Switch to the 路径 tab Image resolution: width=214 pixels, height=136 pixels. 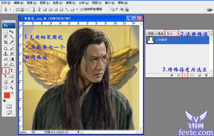(171, 33)
